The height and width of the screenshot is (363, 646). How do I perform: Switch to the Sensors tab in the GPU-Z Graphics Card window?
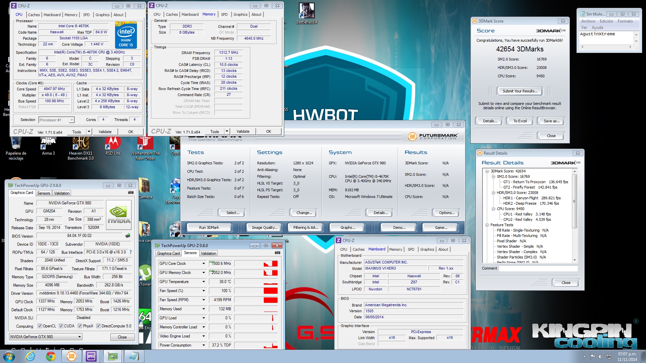[x=43, y=193]
